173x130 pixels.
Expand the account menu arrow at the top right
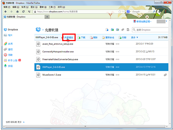pos(167,21)
